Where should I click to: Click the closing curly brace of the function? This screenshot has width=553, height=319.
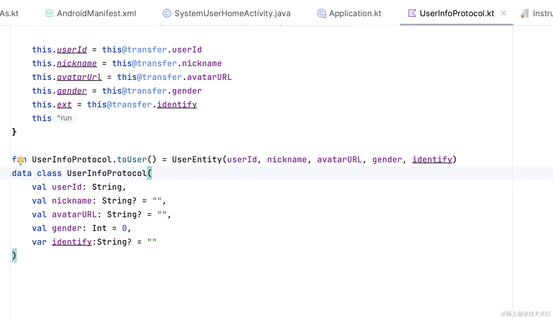[14, 132]
